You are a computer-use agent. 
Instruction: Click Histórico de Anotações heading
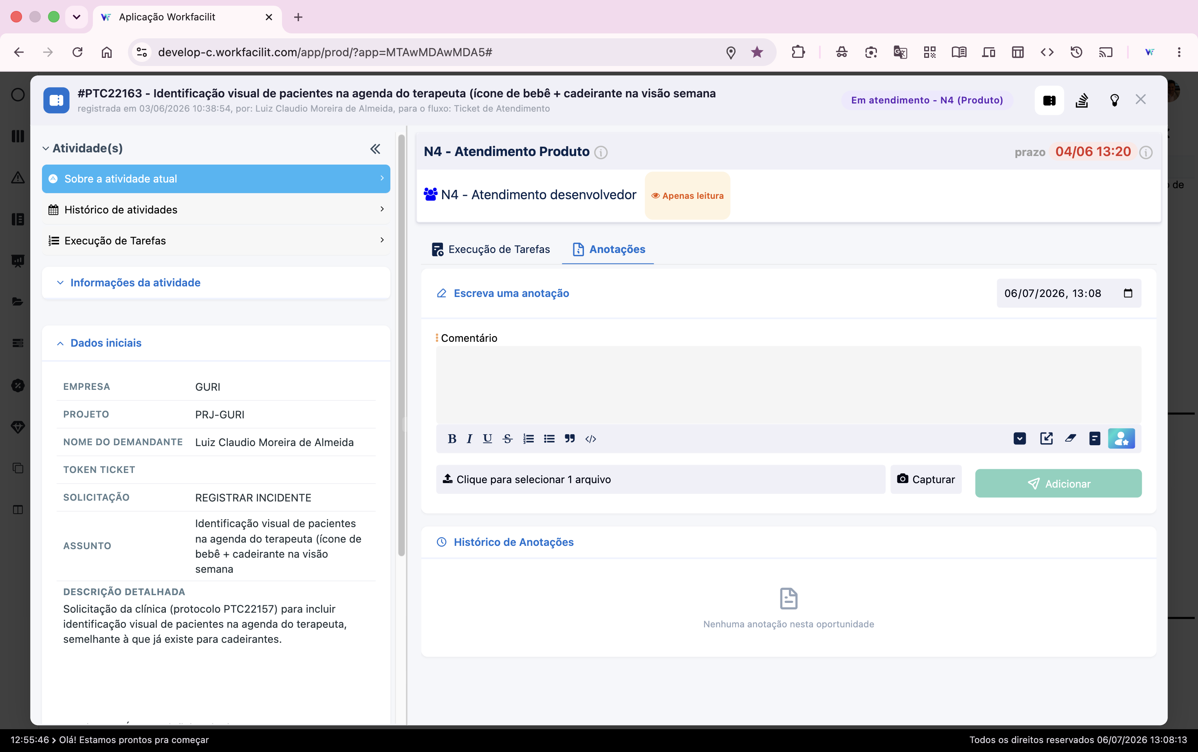[x=513, y=542]
